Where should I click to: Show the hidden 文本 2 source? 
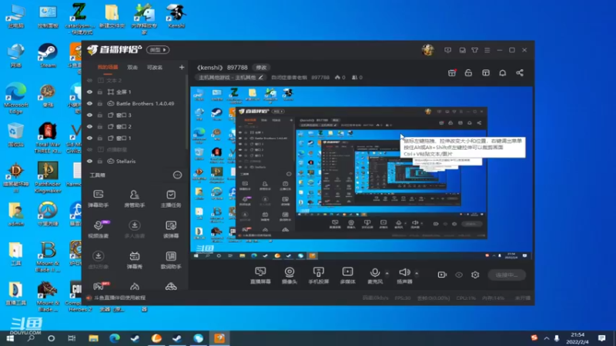pos(89,81)
